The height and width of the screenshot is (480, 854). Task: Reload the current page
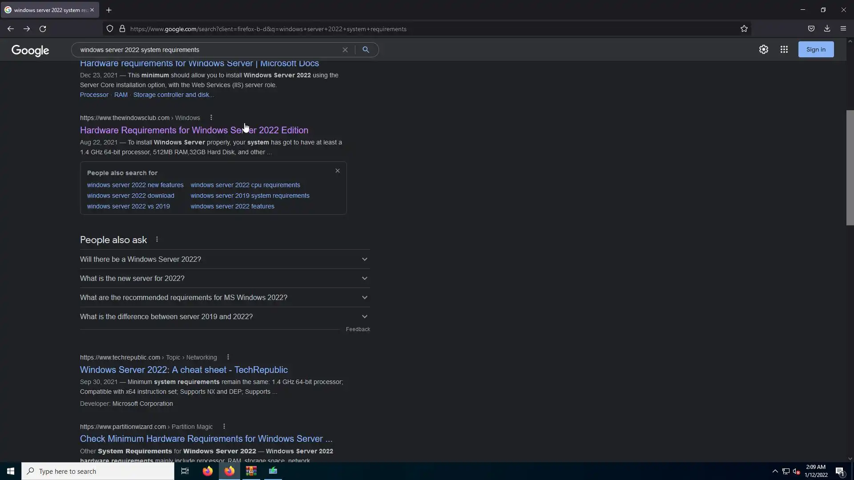click(x=43, y=29)
